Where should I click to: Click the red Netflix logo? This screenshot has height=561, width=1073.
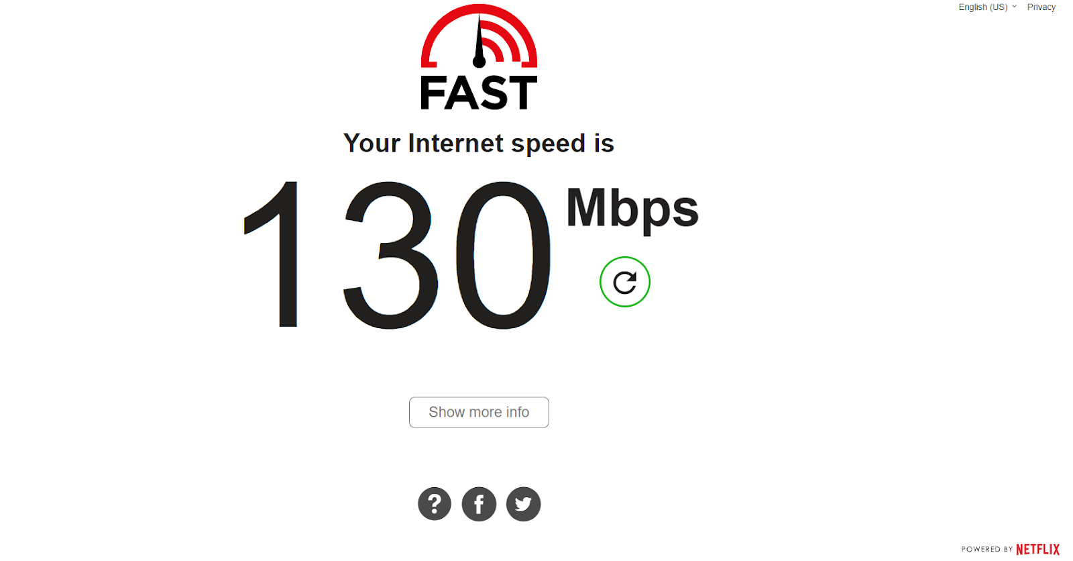(x=1037, y=549)
